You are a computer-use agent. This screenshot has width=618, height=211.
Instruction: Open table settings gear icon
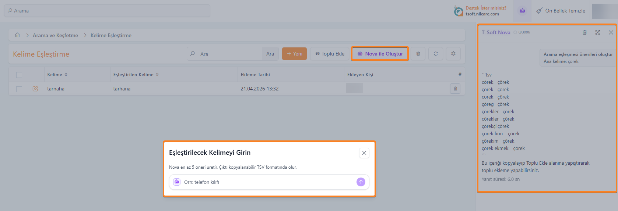[453, 54]
